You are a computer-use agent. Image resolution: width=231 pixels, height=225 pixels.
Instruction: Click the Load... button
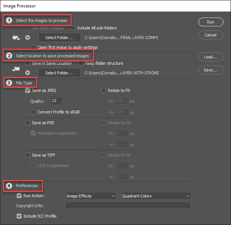pyautogui.click(x=211, y=57)
